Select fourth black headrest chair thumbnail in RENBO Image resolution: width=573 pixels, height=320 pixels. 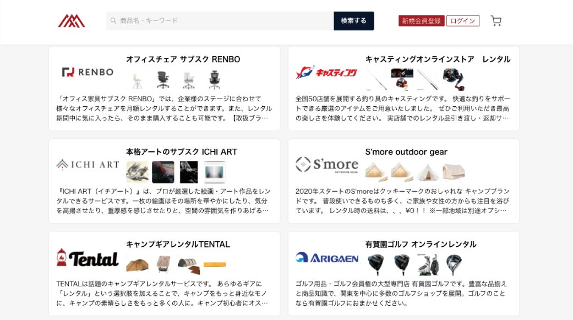215,80
